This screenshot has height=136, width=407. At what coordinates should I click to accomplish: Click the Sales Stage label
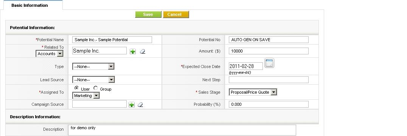pyautogui.click(x=208, y=92)
